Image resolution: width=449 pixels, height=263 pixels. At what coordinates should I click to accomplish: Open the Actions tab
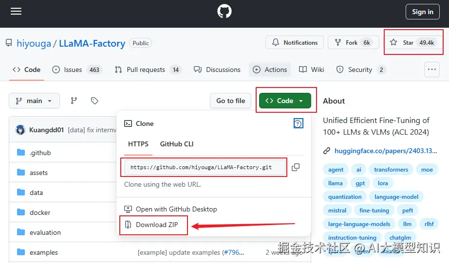[x=270, y=70]
